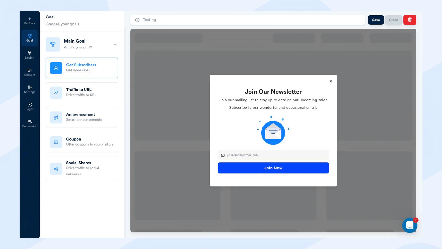
Task: Go to the Pages sidebar tab
Action: (x=30, y=107)
